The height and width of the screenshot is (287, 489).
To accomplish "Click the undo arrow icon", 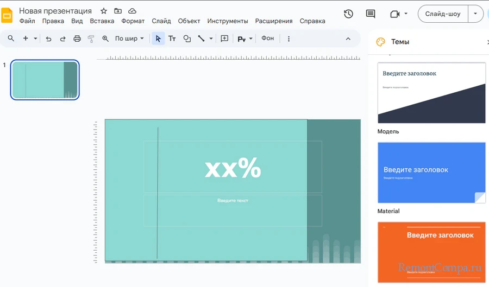I will click(x=48, y=39).
